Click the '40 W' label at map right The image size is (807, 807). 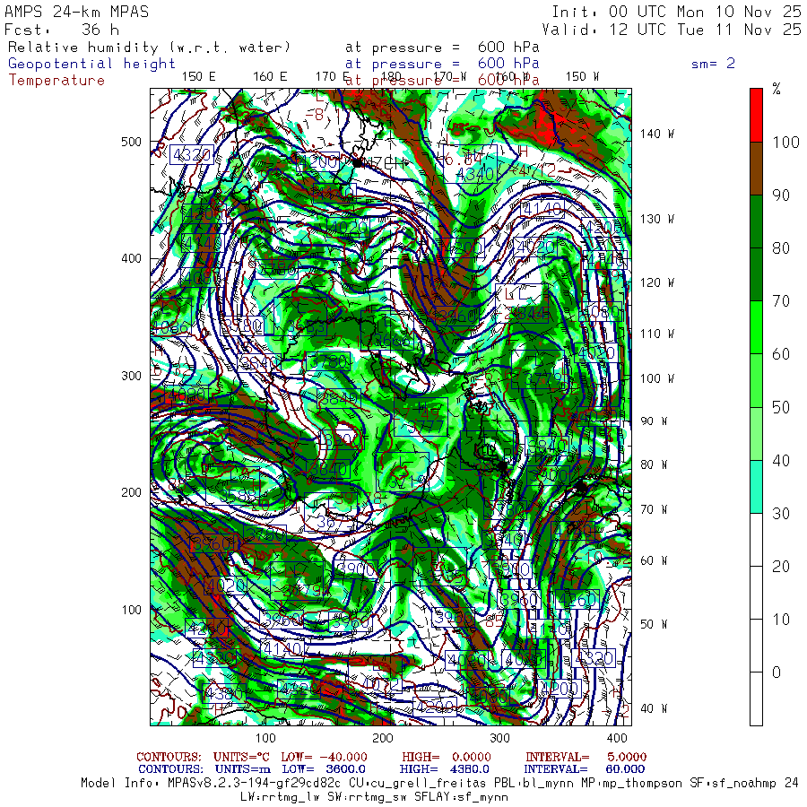(x=654, y=709)
